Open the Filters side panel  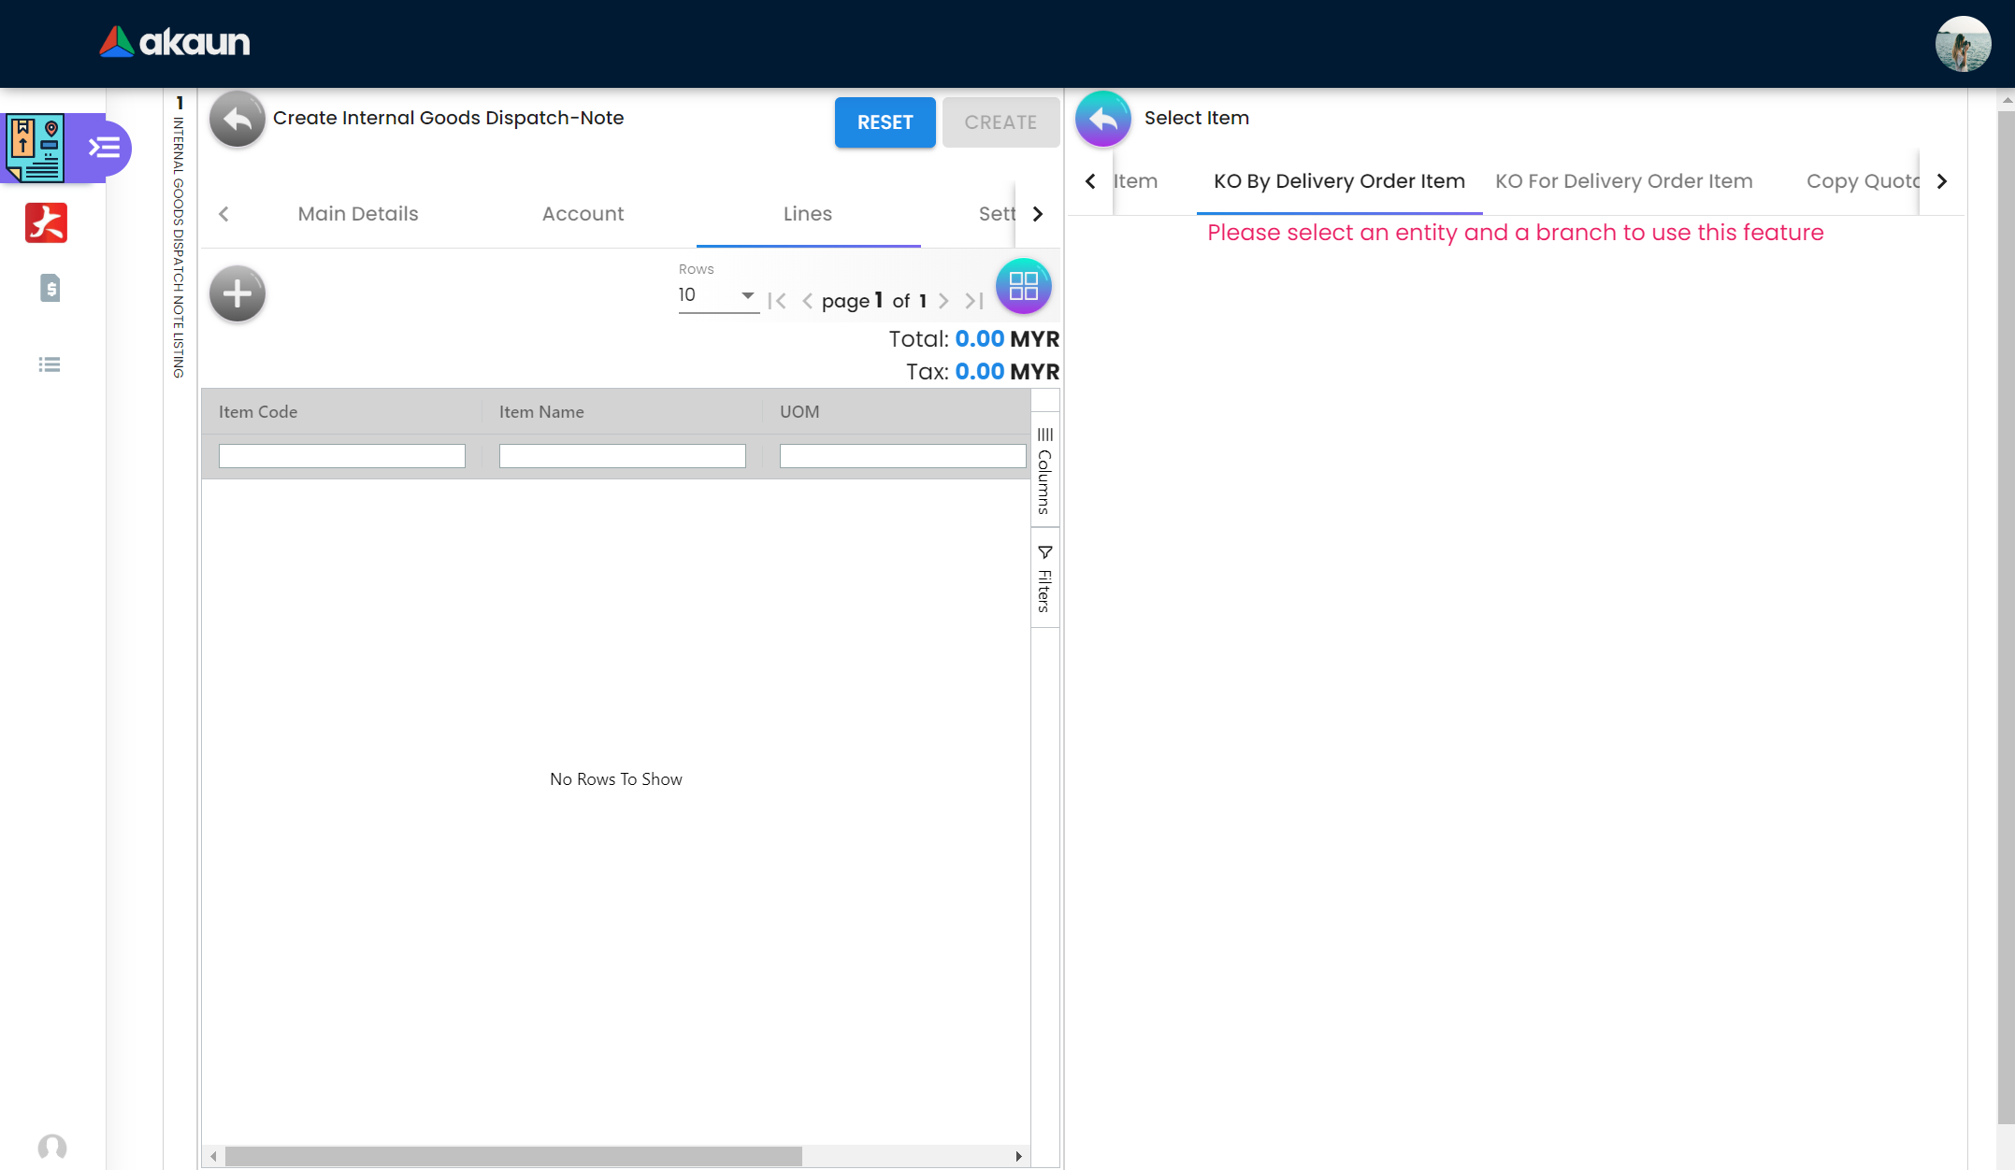(x=1044, y=578)
